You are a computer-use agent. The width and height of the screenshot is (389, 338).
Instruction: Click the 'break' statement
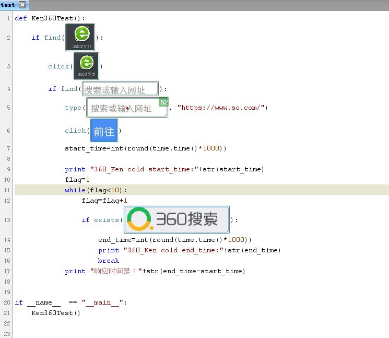tap(109, 261)
